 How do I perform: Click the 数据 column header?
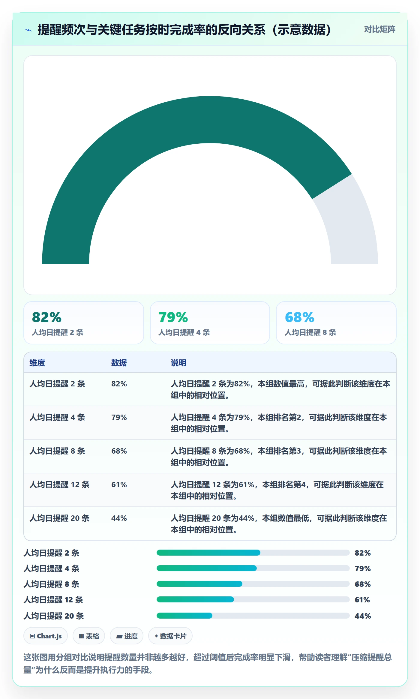tap(119, 363)
